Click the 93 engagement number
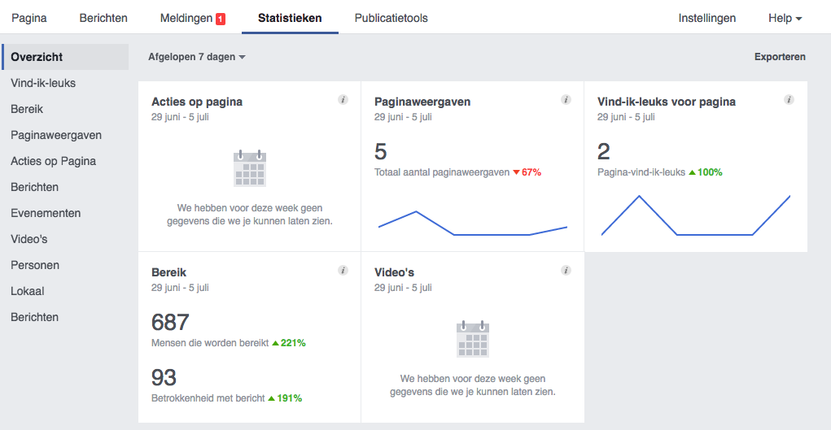 pyautogui.click(x=164, y=378)
